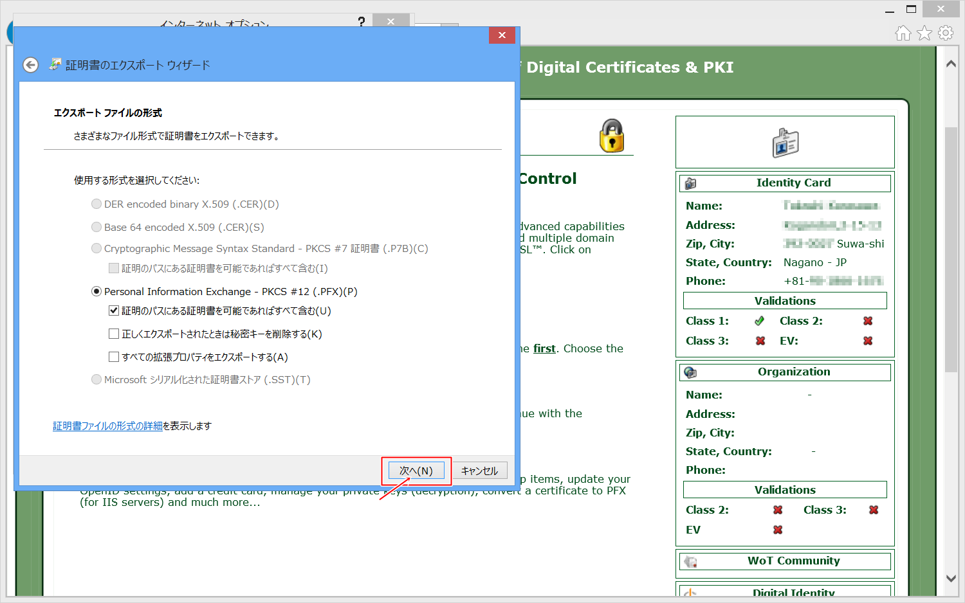Uncheck include all certificates in path (U)
Viewport: 965px width, 603px height.
tap(114, 310)
